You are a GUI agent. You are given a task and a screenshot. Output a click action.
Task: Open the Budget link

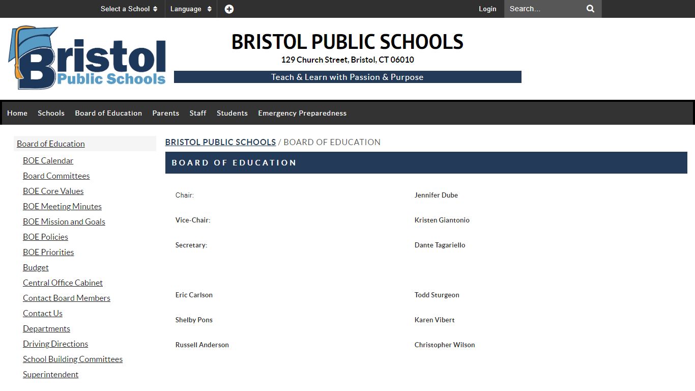(36, 267)
